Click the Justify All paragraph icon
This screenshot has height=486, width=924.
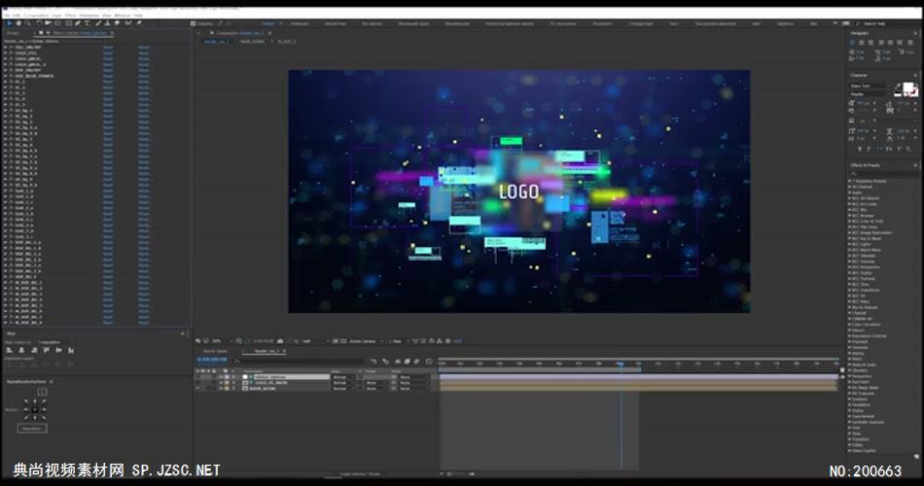pyautogui.click(x=910, y=43)
